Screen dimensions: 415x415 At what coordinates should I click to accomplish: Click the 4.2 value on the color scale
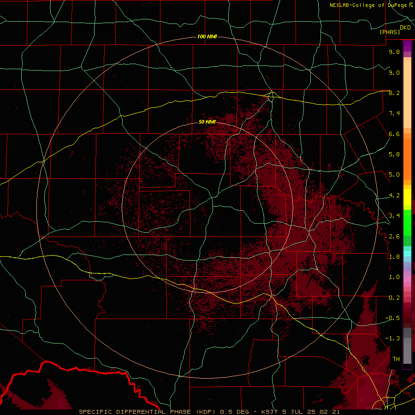(394, 196)
